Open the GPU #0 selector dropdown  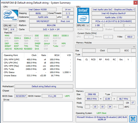coord(83,25)
